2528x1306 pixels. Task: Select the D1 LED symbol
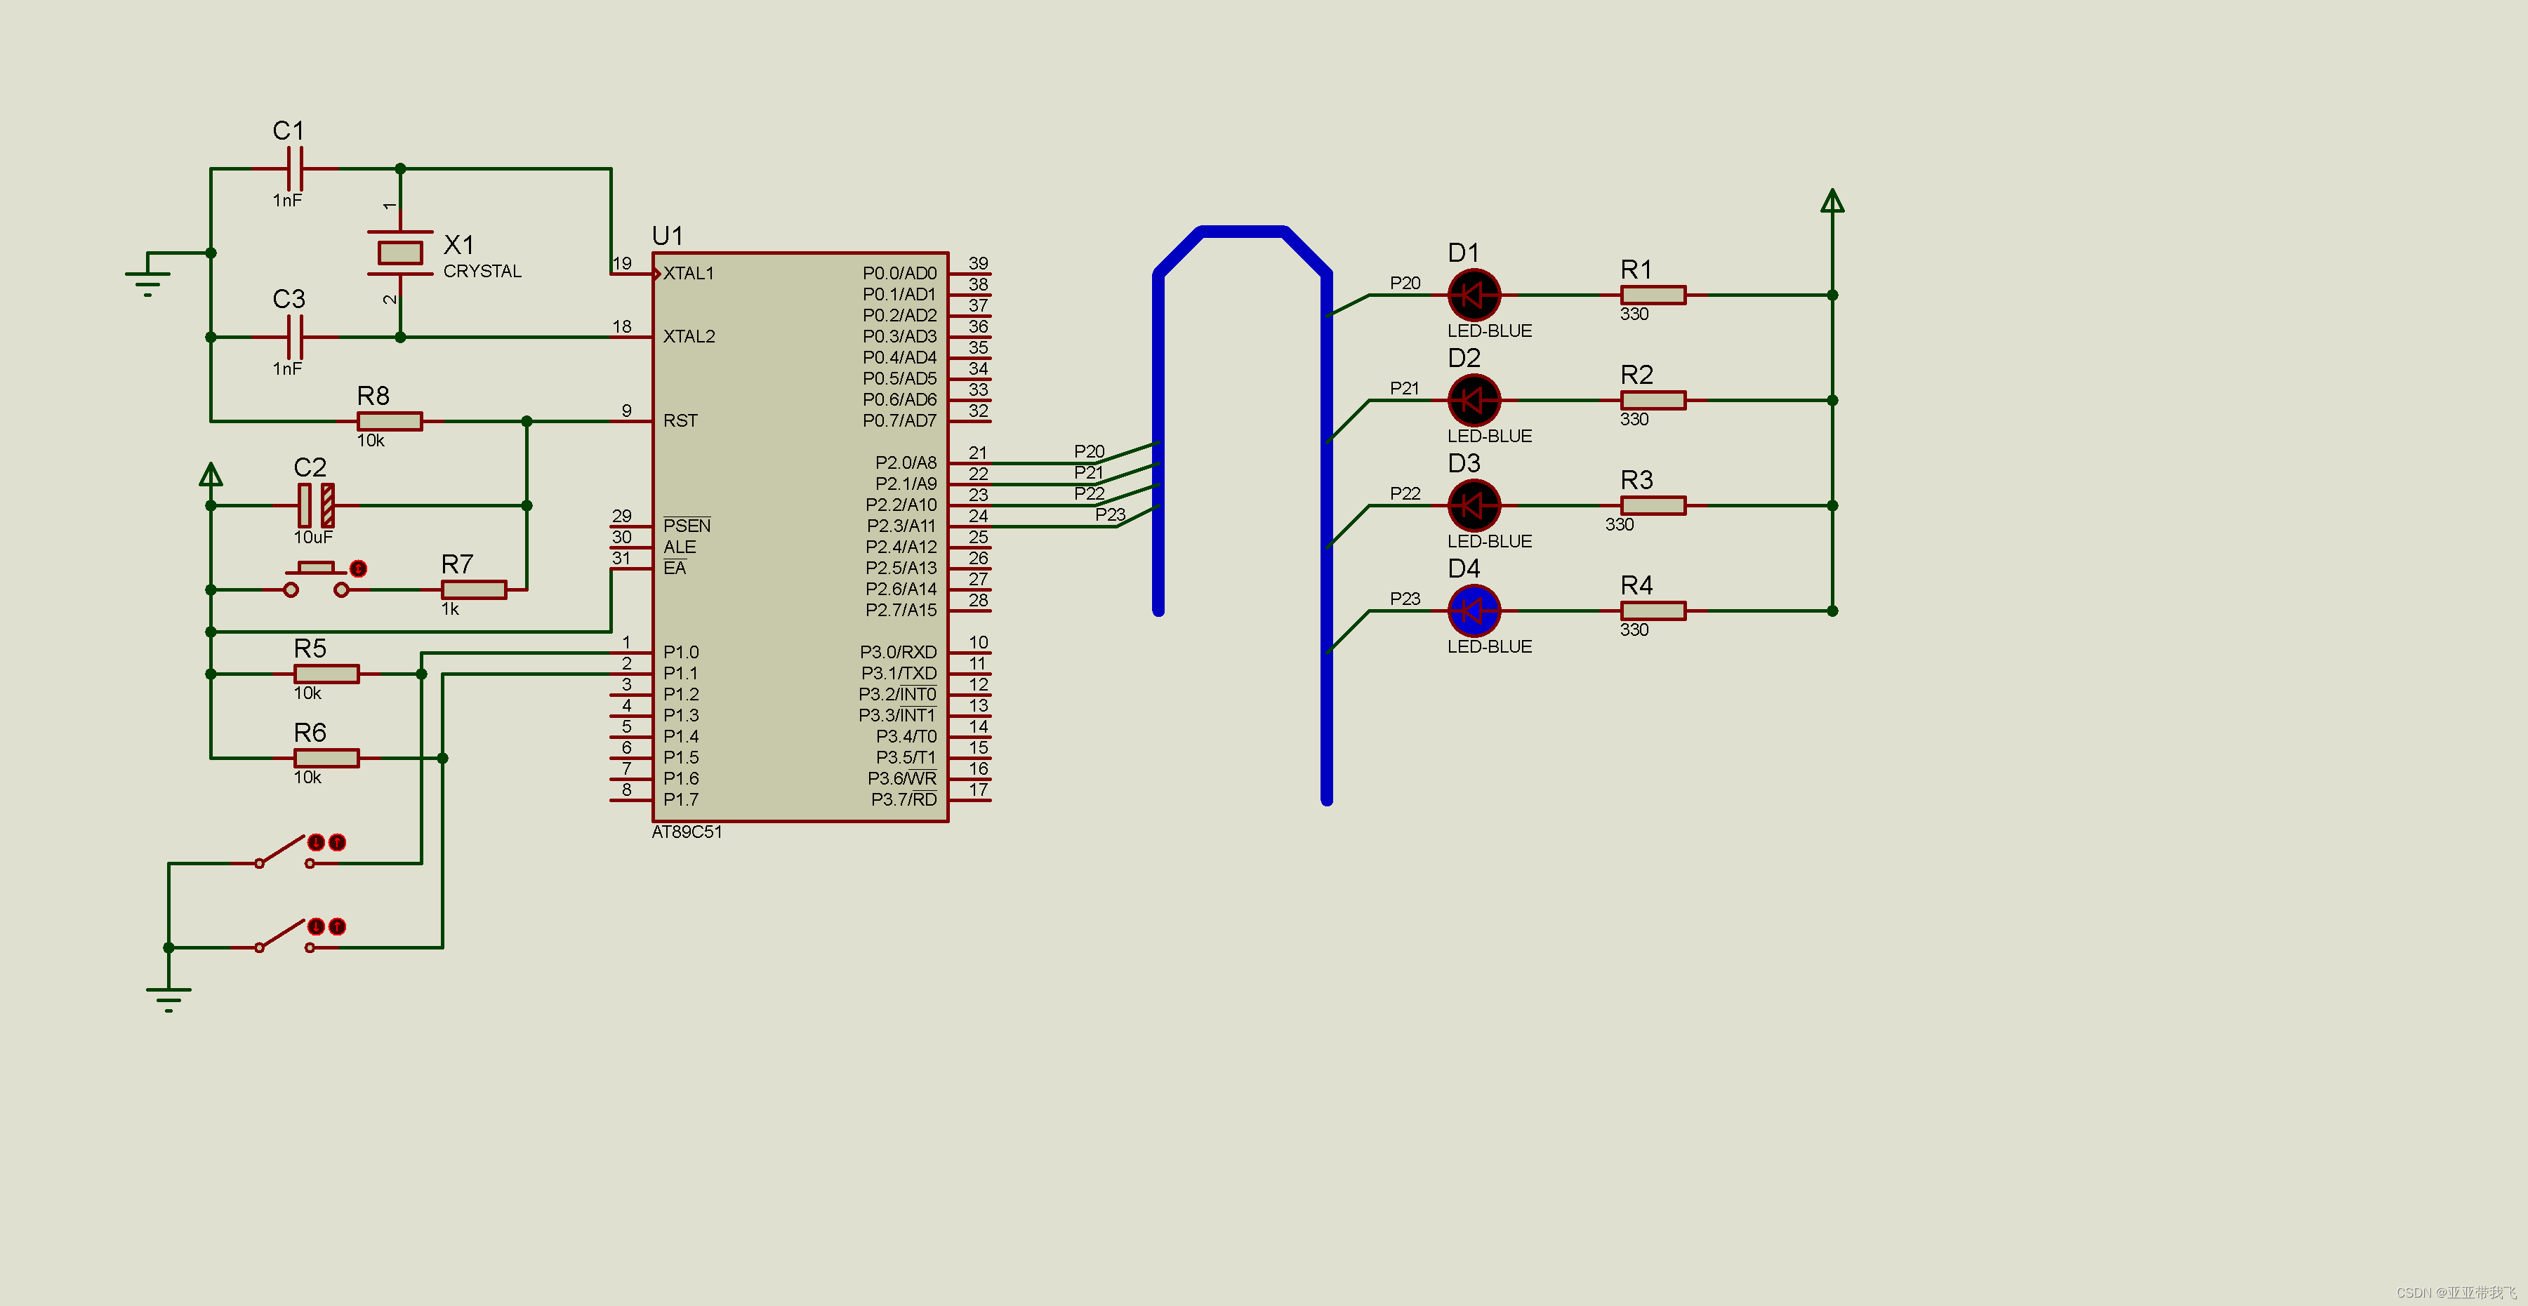click(1473, 294)
